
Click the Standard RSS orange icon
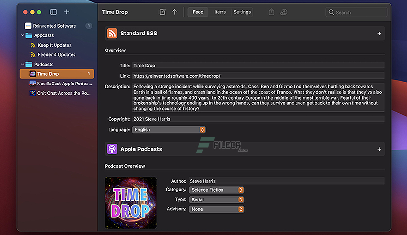coord(112,34)
